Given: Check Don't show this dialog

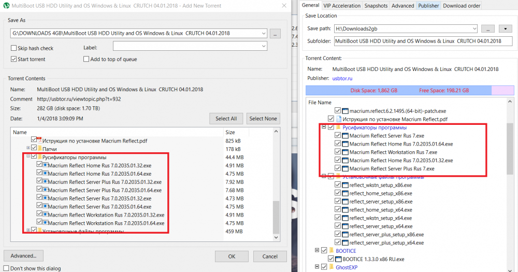Looking at the screenshot, I should pos(6,268).
